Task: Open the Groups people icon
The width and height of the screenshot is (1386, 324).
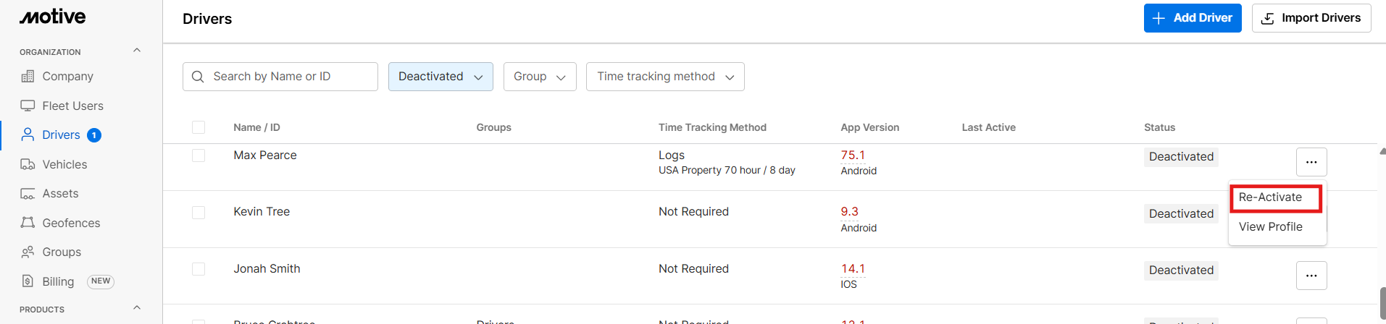Action: 28,252
